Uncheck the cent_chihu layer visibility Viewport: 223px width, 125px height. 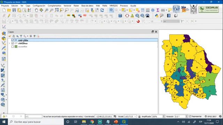coord(13,40)
